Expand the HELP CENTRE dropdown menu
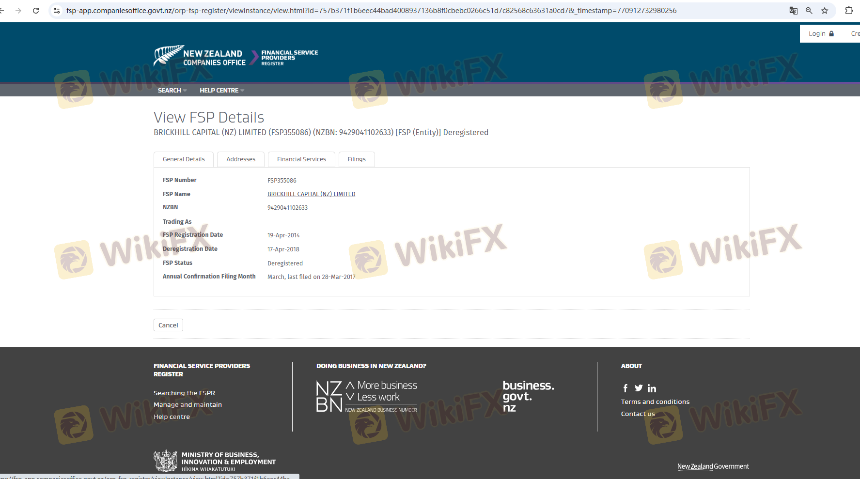This screenshot has height=479, width=860. [x=221, y=91]
